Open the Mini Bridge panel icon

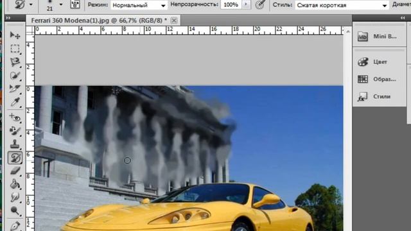coord(363,37)
